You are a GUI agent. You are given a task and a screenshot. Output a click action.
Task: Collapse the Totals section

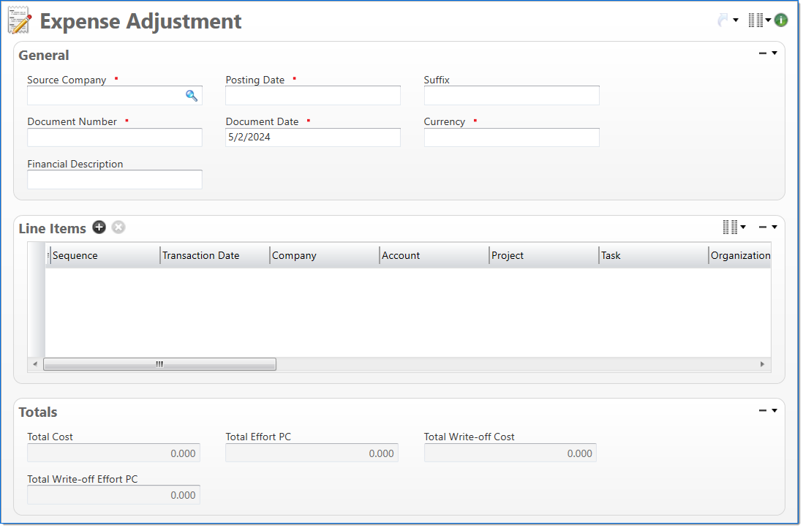click(763, 411)
